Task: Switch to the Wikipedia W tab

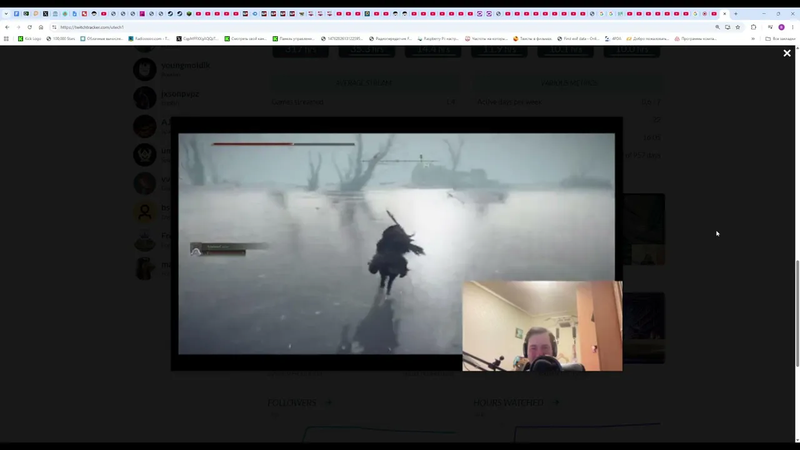Action: (x=301, y=14)
